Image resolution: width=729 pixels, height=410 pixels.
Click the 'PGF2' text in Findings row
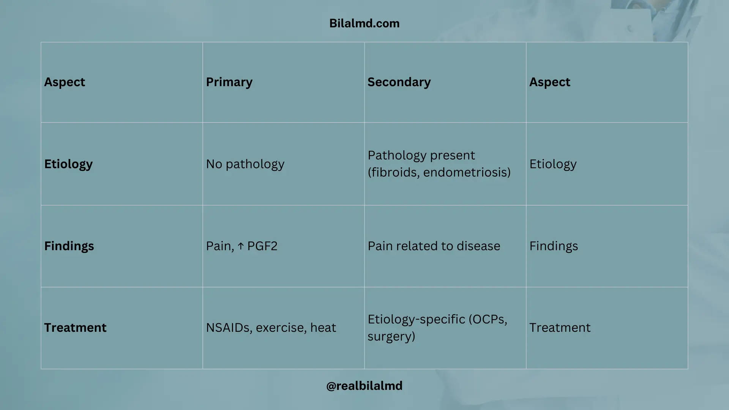(x=262, y=246)
